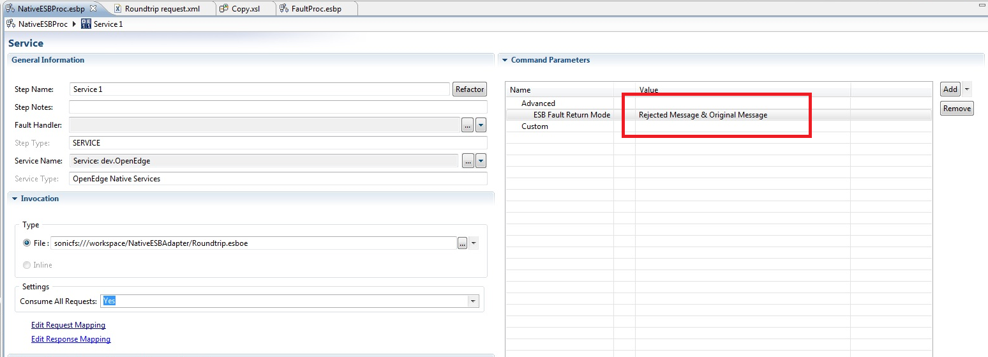Open the Service Name dropdown arrow

point(481,161)
